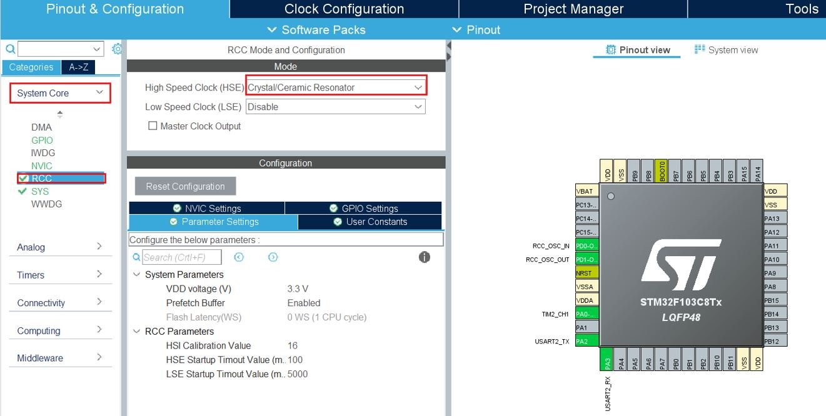Click the PB12 pin on the chip
Viewport: 826px width, 416px height.
click(x=775, y=341)
